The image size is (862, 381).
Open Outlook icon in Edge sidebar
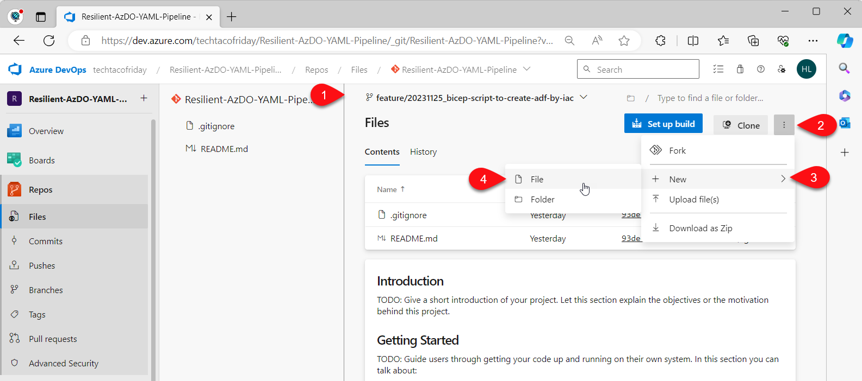click(x=845, y=123)
